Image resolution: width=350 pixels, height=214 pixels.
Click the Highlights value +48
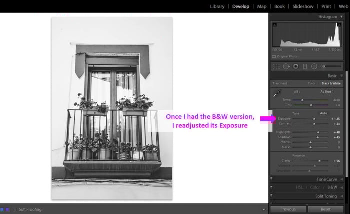coord(337,132)
